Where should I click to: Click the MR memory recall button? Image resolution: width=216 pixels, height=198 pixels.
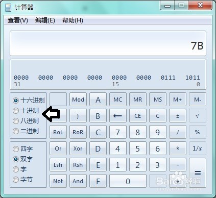click(x=138, y=100)
